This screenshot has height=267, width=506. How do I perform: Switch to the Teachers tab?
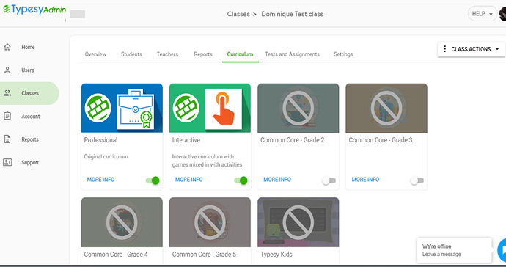click(167, 54)
